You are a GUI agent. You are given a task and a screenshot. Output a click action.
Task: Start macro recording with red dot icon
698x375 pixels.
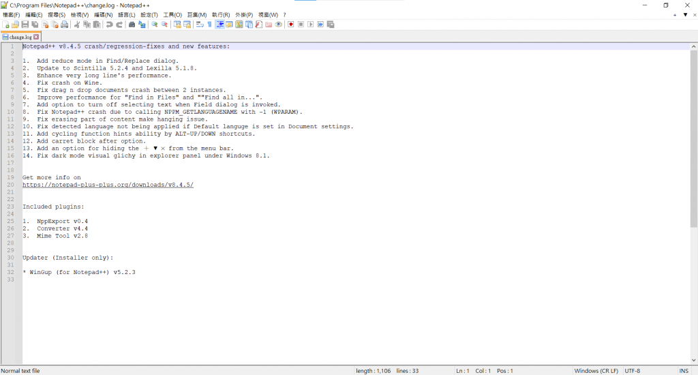(x=290, y=25)
